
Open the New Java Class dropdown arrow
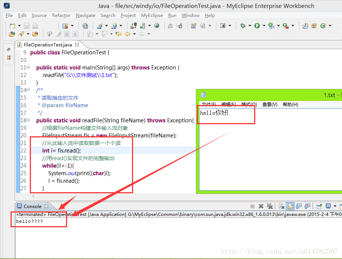[330, 26]
